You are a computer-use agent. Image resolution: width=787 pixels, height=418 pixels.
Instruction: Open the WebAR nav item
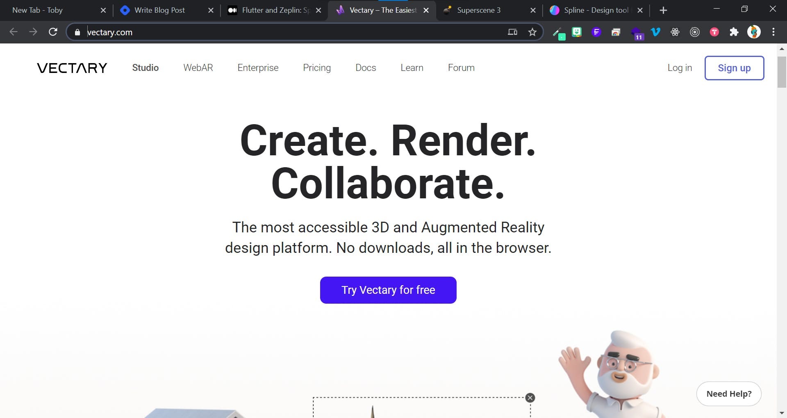198,68
